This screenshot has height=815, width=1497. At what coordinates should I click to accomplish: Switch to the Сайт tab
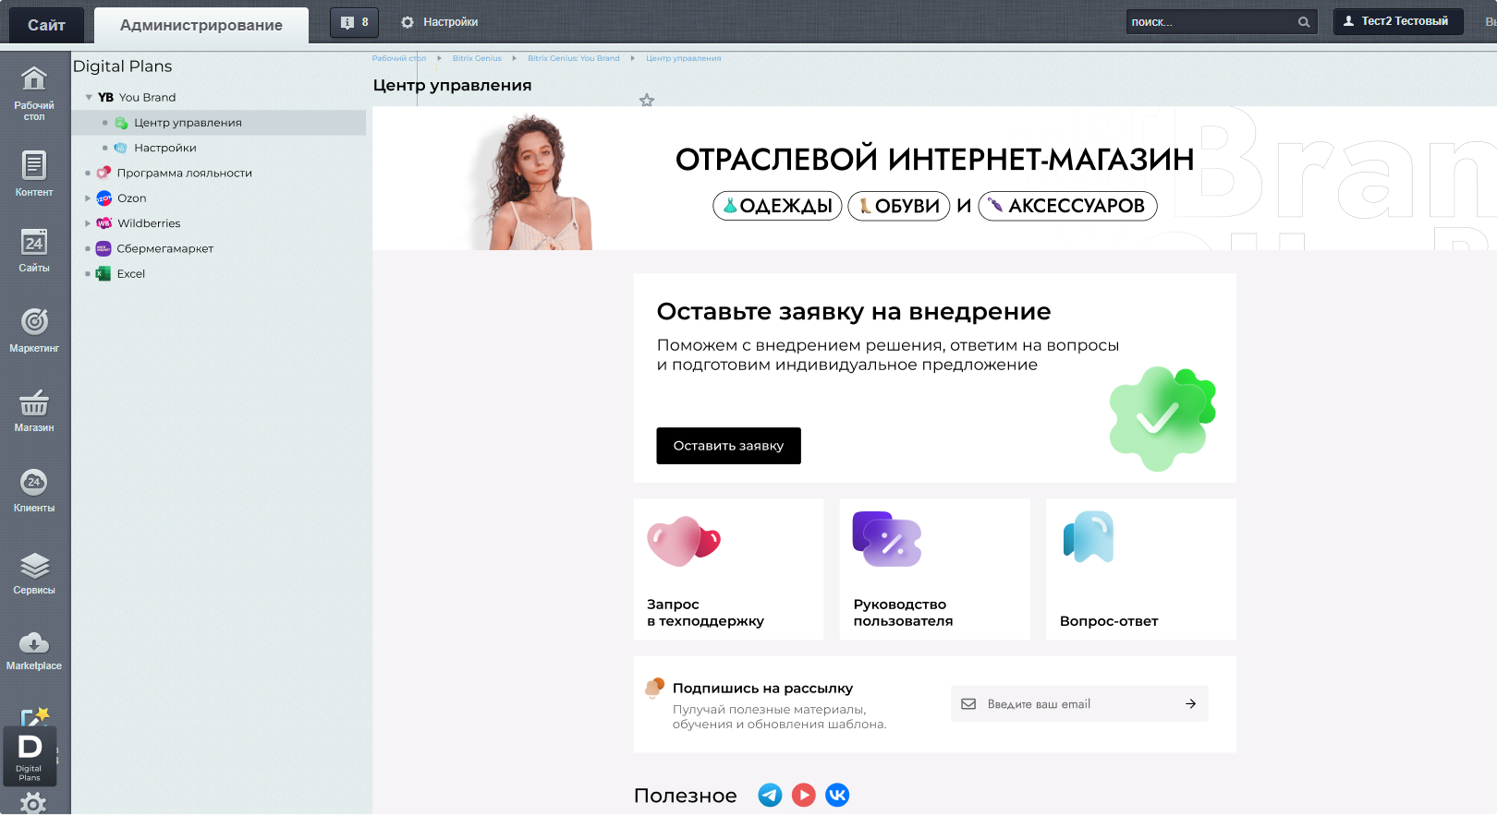click(46, 25)
